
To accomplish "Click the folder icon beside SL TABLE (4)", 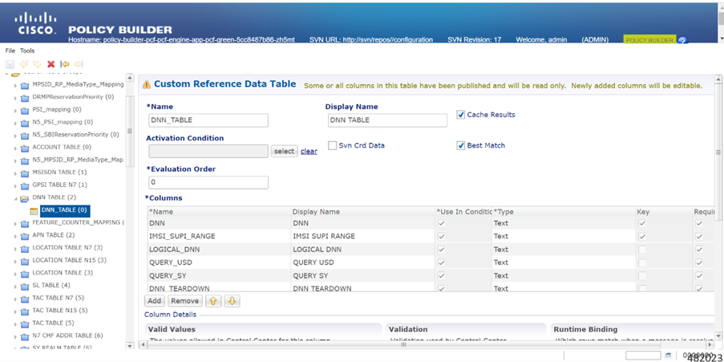I will click(x=25, y=286).
